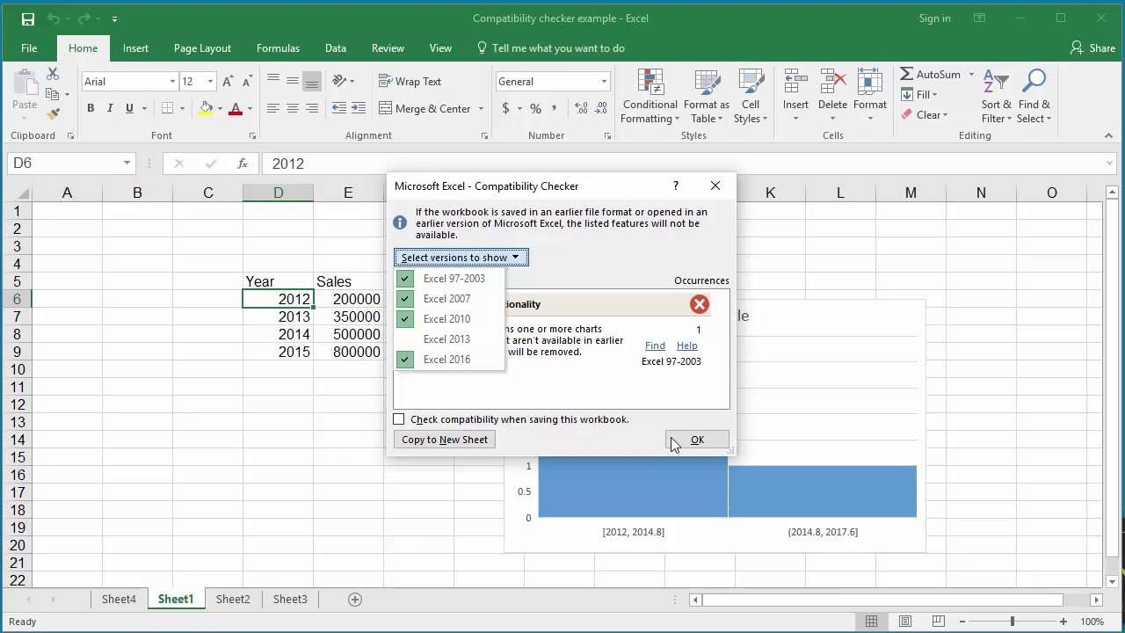The image size is (1125, 633).
Task: Click the Save icon in the title bar
Action: click(27, 18)
